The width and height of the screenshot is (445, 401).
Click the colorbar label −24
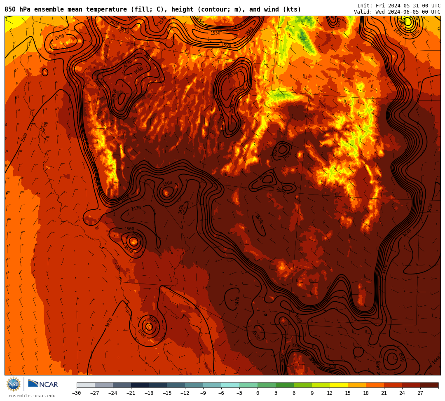[x=113, y=393]
